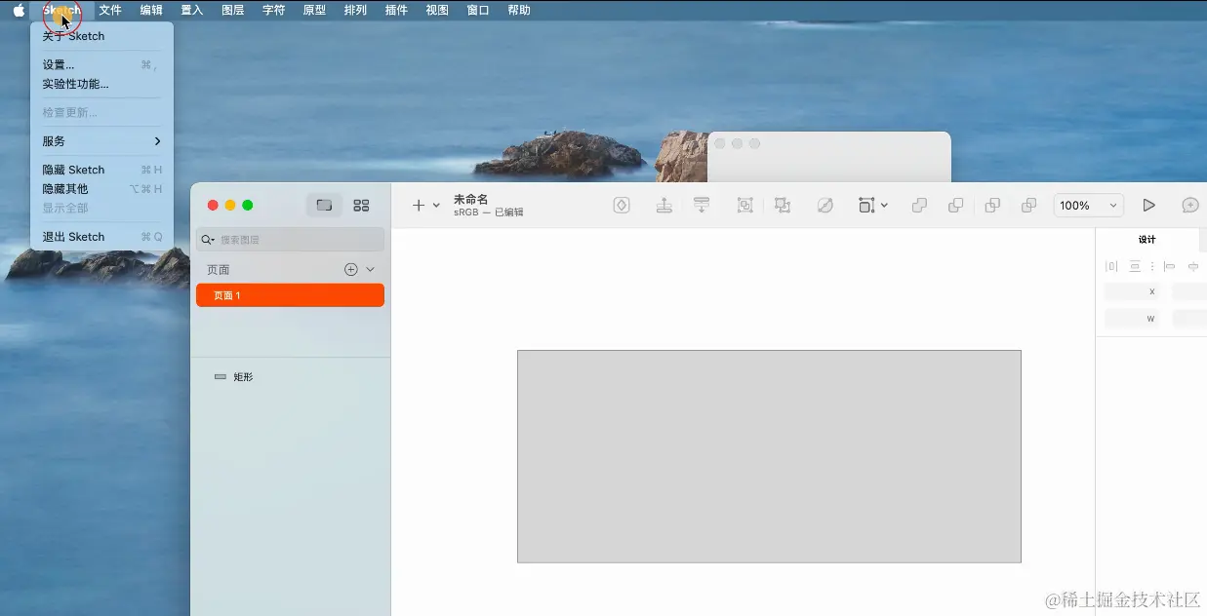This screenshot has height=616, width=1207.
Task: Click the Create Symbol toolbar icon
Action: [x=622, y=205]
